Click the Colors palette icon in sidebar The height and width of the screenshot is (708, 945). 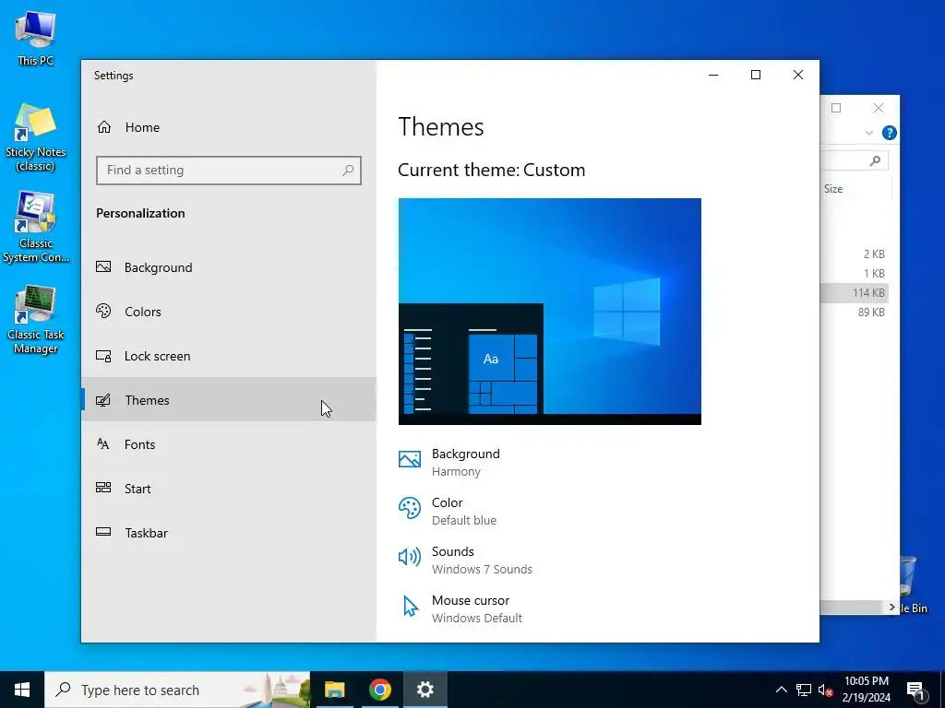tap(103, 311)
